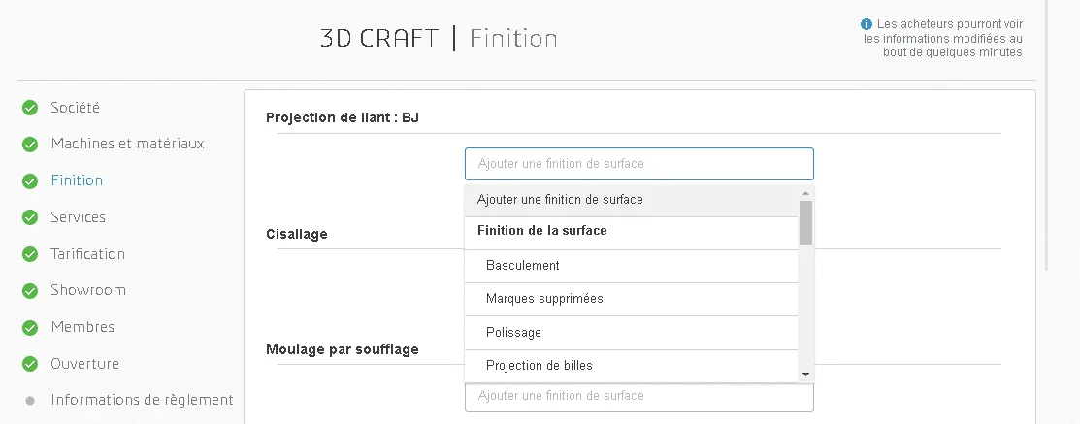Select Marques supprimées from the dropdown
The height and width of the screenshot is (424, 1080).
[631, 299]
